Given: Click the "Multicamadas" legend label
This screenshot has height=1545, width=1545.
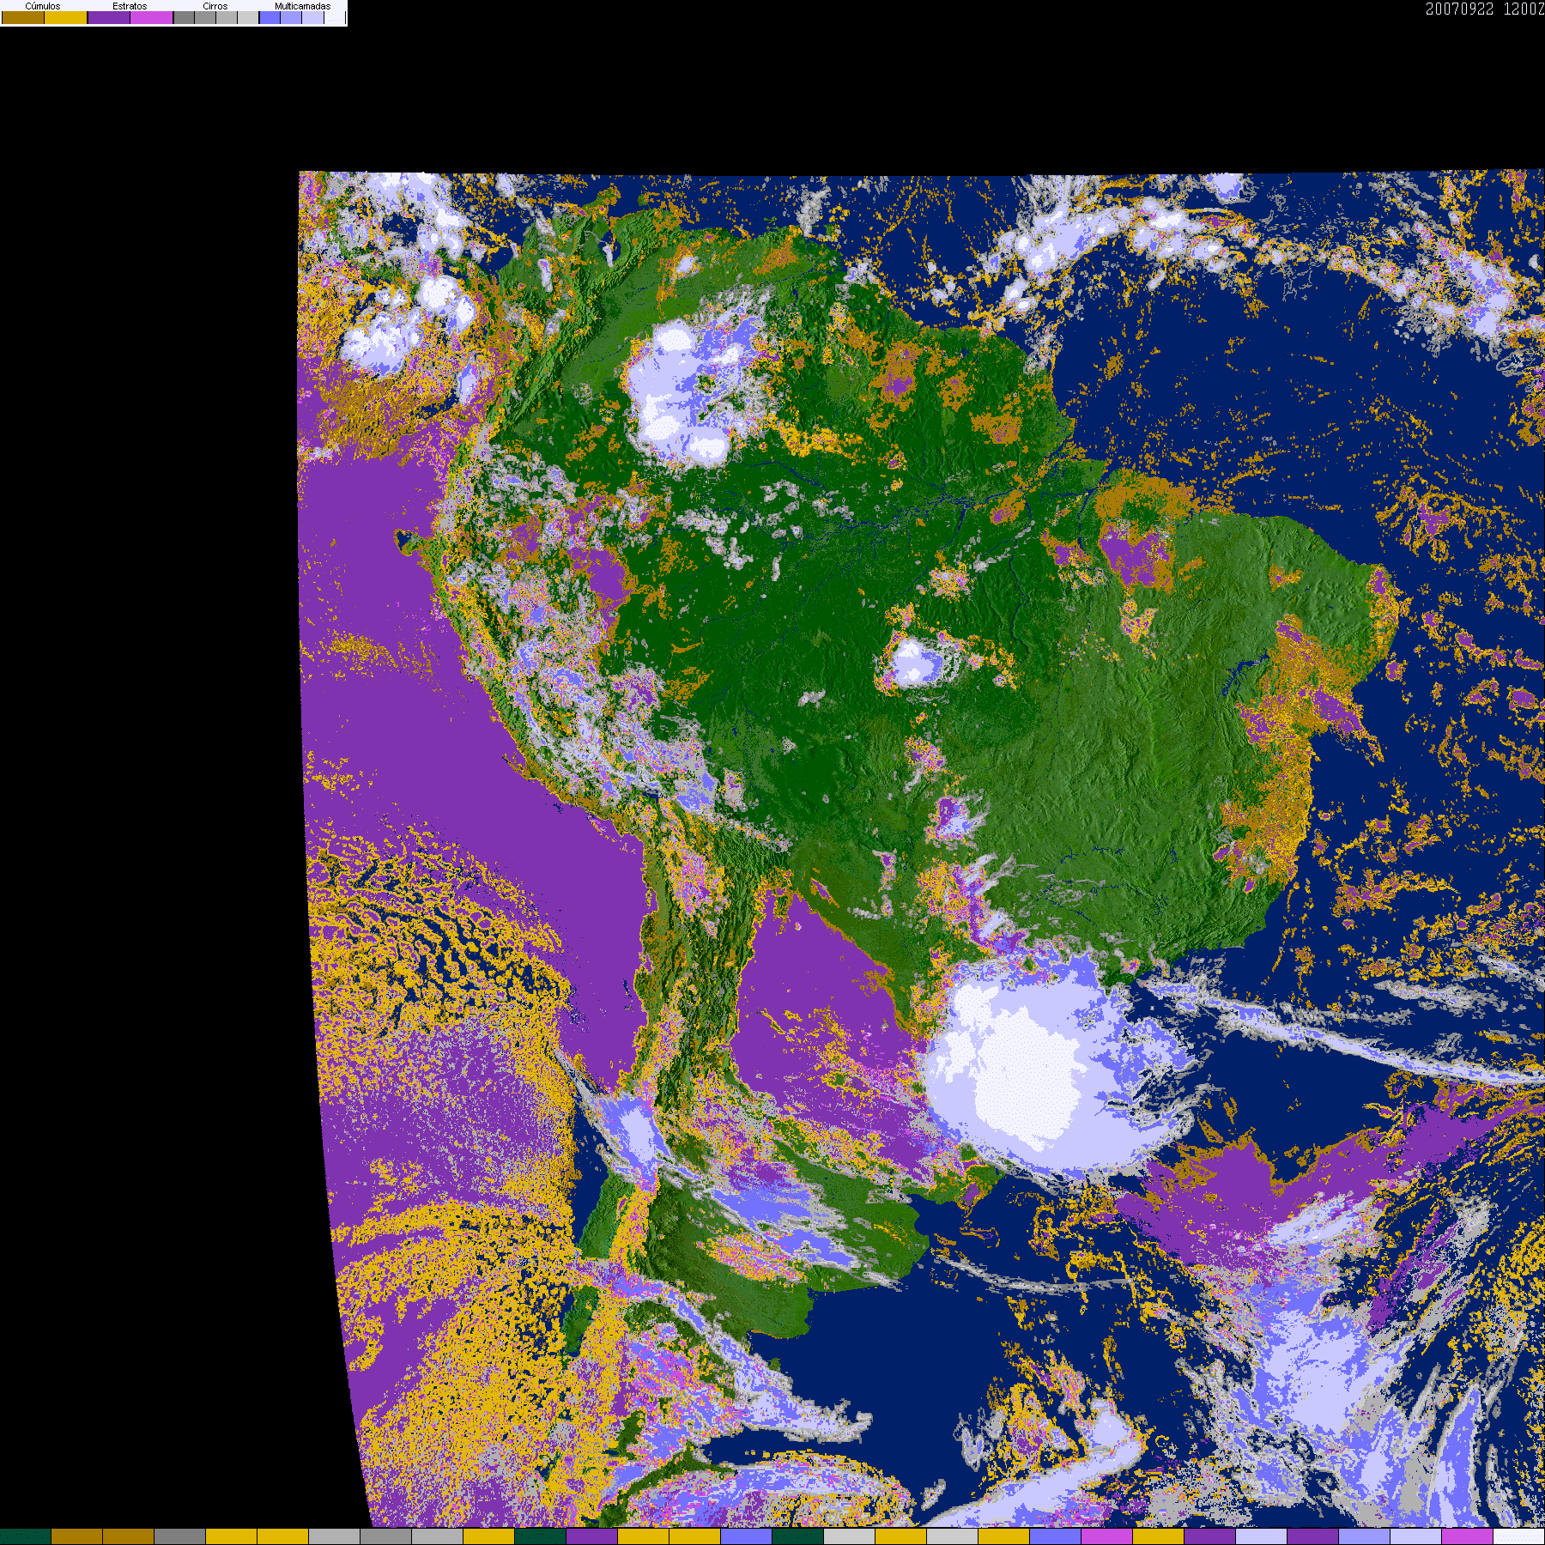Looking at the screenshot, I should pos(302,6).
